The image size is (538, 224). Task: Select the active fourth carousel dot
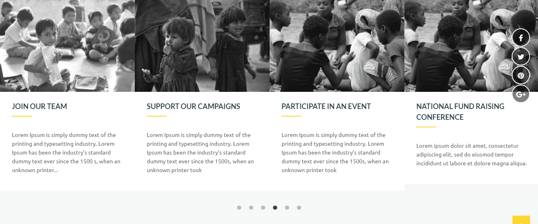click(275, 208)
